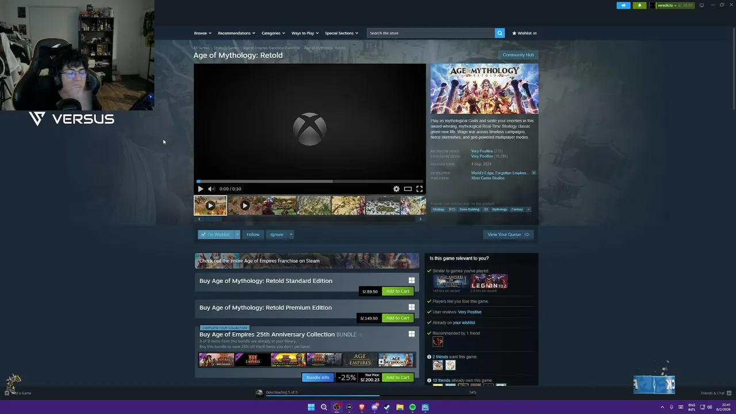Add Premium Edition to cart
This screenshot has height=414, width=736.
398,318
